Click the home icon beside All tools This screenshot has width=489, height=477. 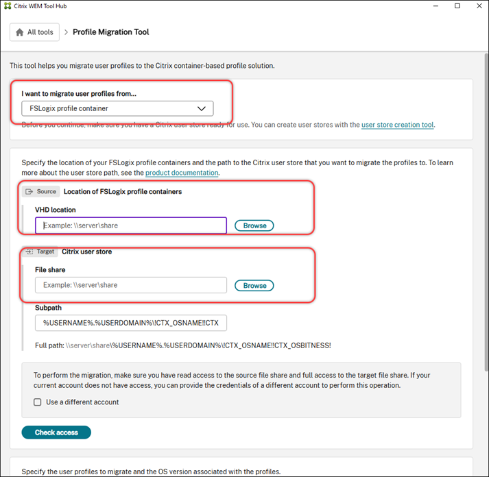[20, 32]
